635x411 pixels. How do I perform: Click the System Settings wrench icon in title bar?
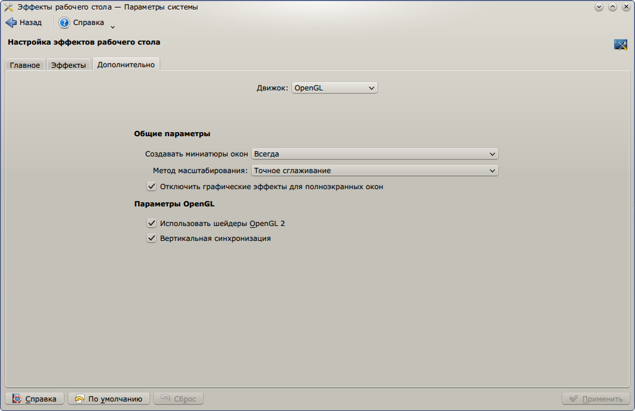(8, 7)
